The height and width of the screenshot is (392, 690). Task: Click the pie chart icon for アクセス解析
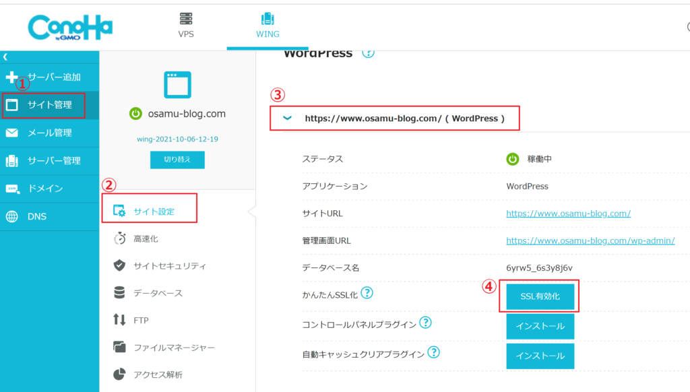pos(119,374)
